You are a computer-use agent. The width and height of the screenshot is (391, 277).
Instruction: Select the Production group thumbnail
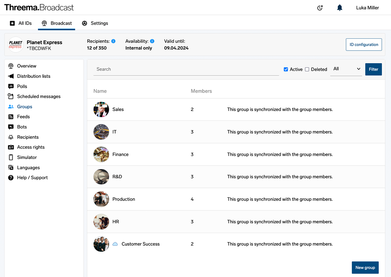click(x=101, y=199)
